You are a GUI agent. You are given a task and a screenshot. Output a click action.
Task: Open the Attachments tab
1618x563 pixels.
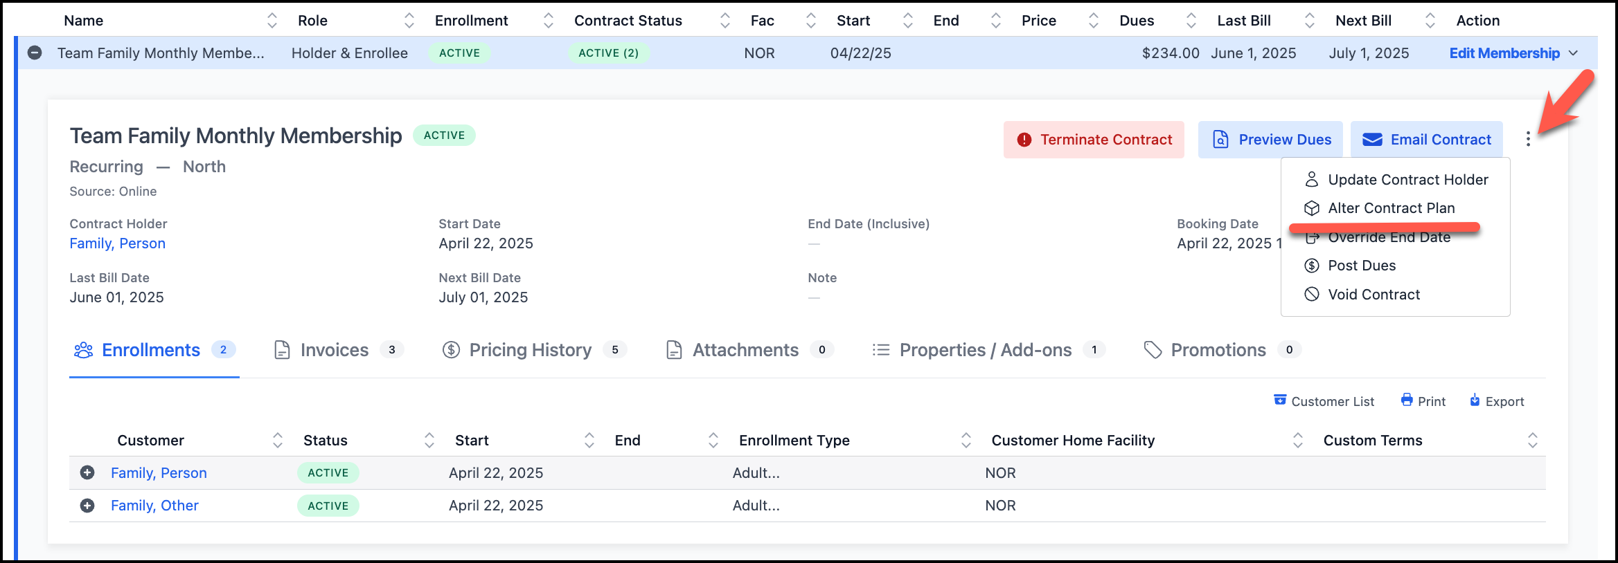[749, 350]
